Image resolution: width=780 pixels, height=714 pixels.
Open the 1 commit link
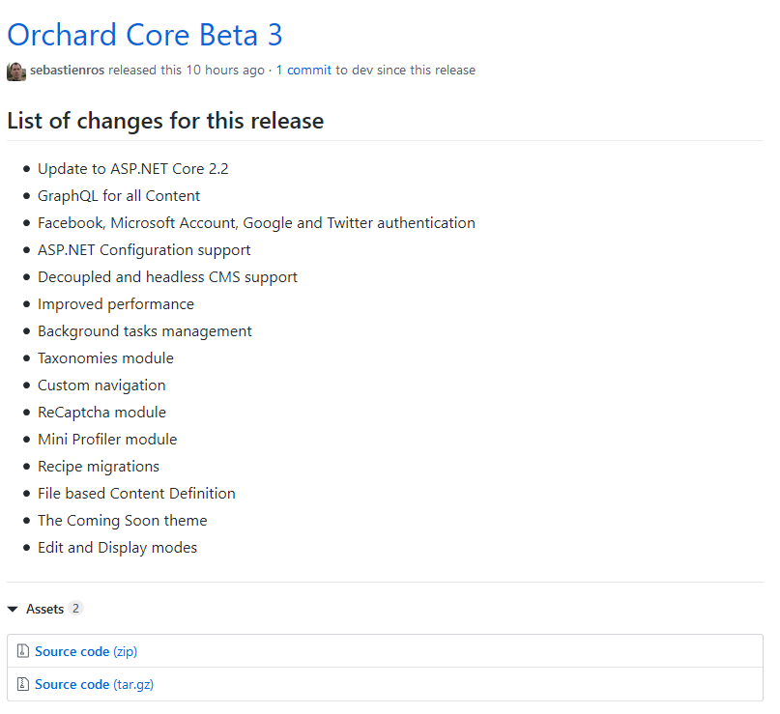303,71
